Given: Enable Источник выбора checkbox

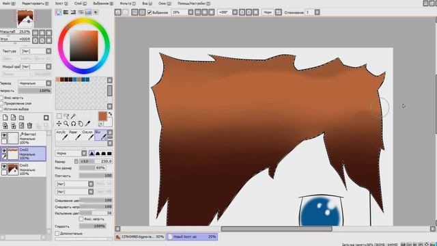Looking at the screenshot, I should (1, 109).
